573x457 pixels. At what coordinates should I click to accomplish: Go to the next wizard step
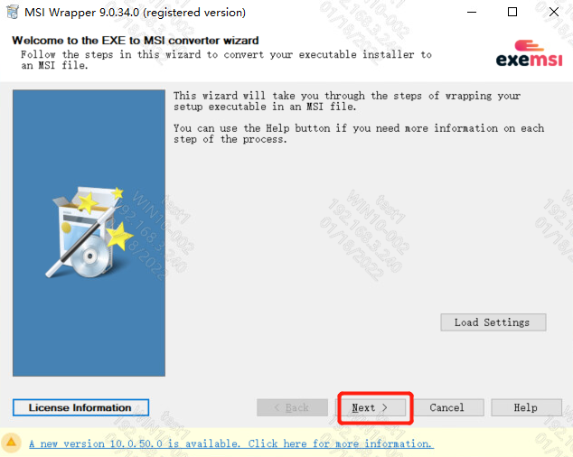(371, 407)
